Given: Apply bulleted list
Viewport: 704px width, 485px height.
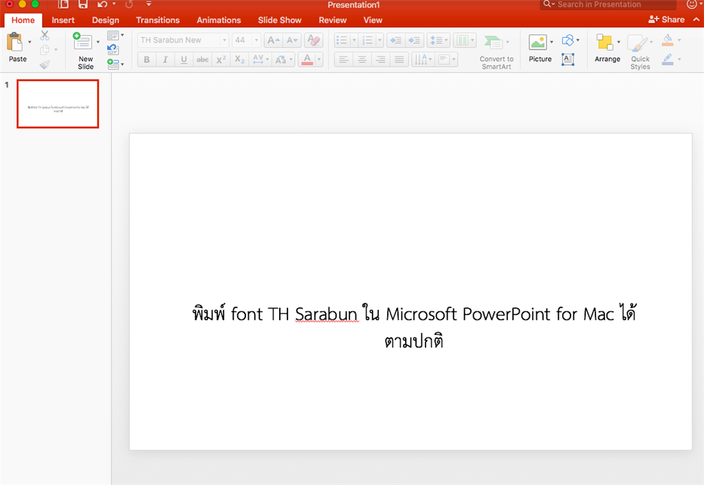Looking at the screenshot, I should click(x=342, y=41).
